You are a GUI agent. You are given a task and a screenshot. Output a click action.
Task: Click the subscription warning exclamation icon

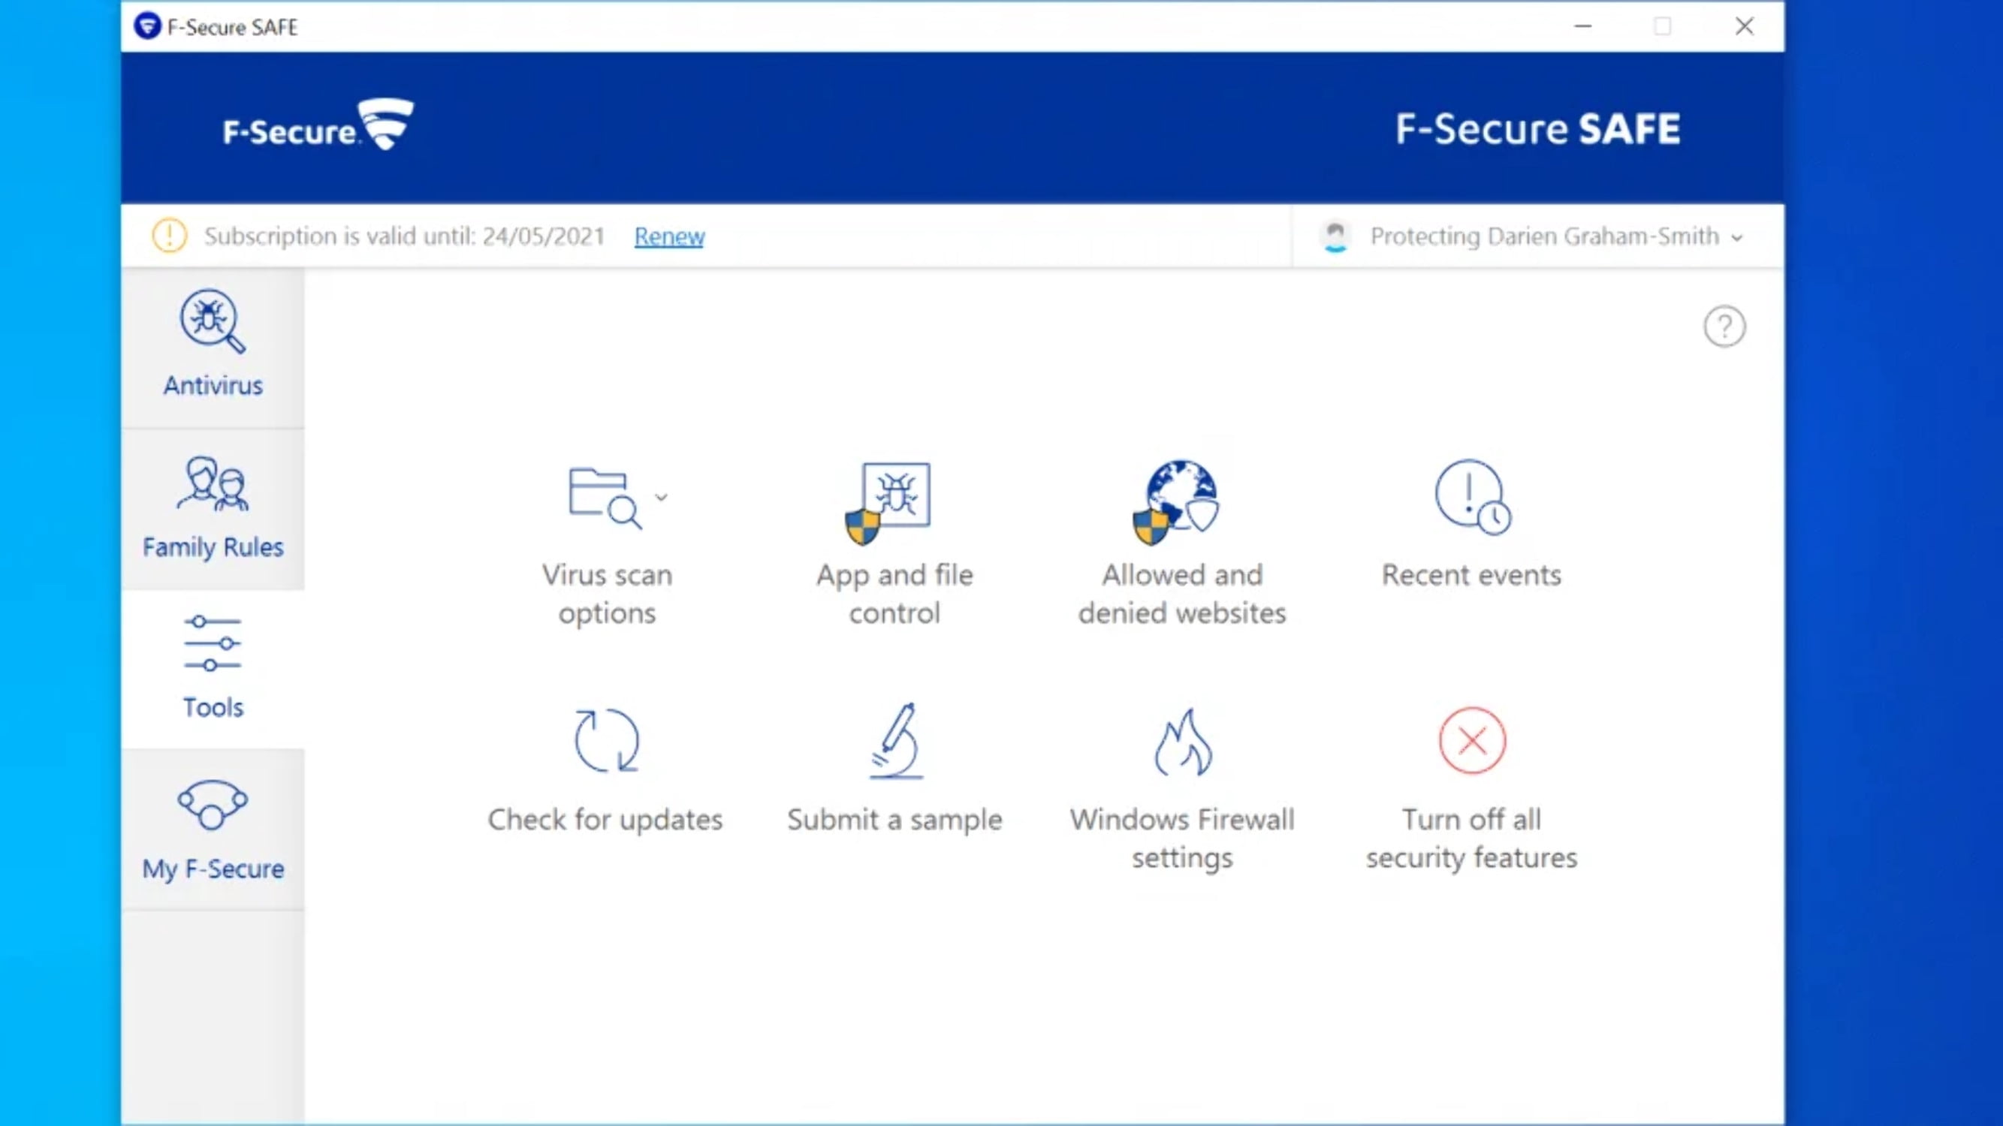(x=169, y=236)
